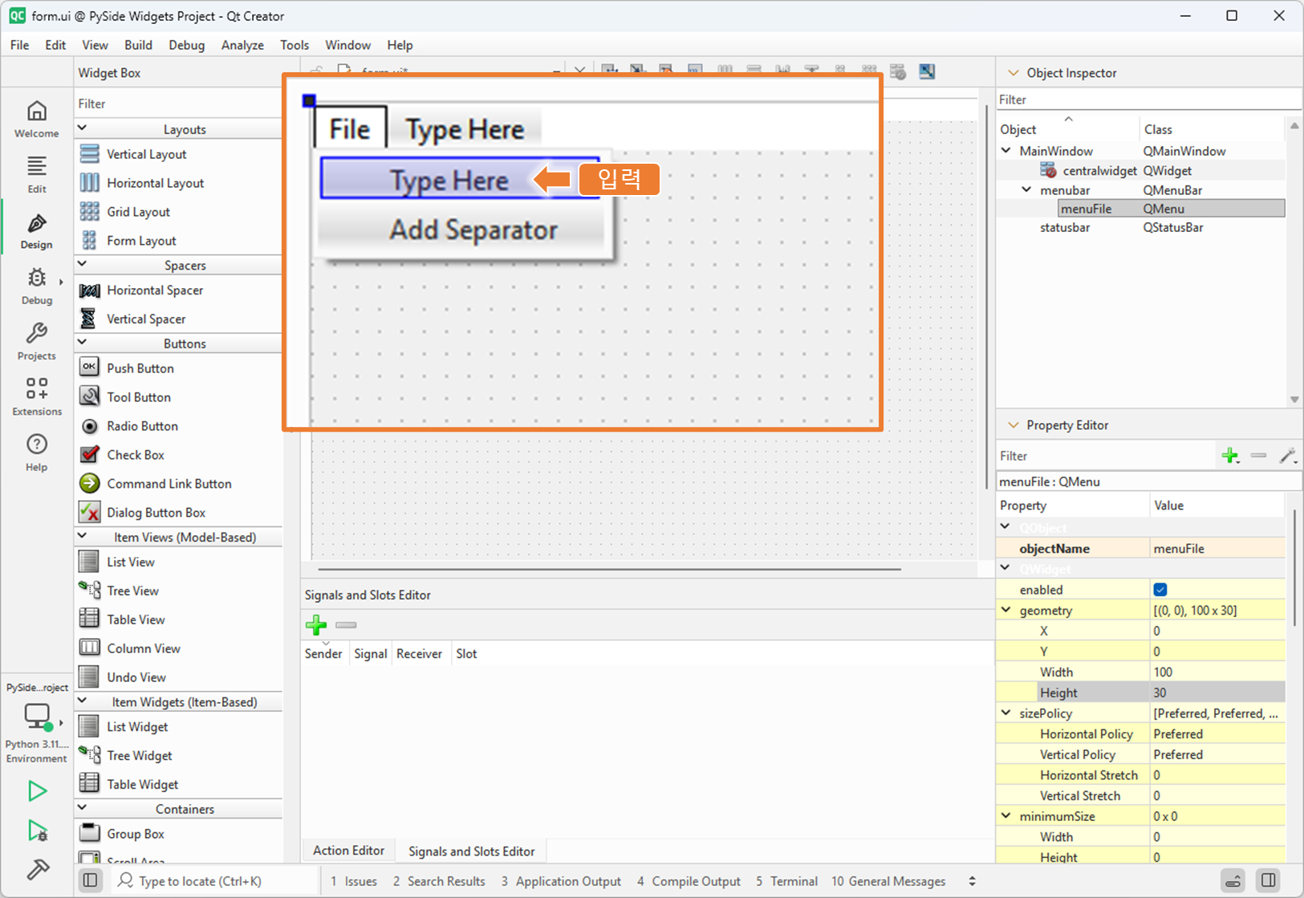Collapse the Spacers category
This screenshot has height=898, width=1304.
[82, 264]
